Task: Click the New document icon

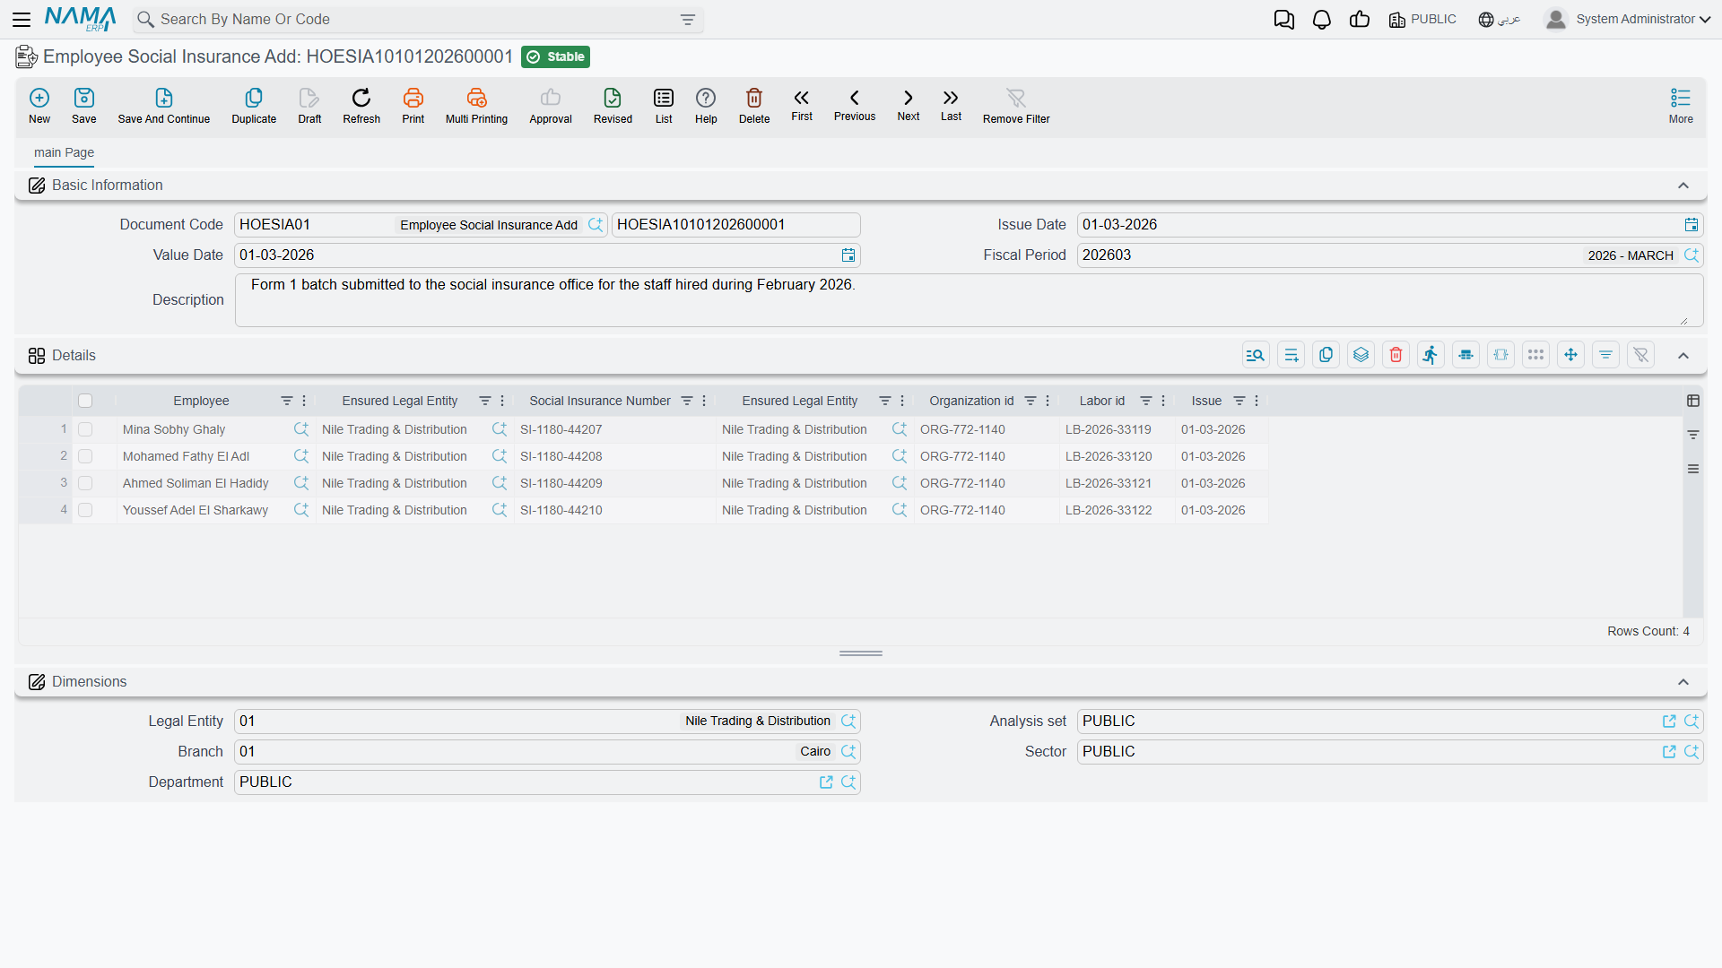Action: coord(39,106)
